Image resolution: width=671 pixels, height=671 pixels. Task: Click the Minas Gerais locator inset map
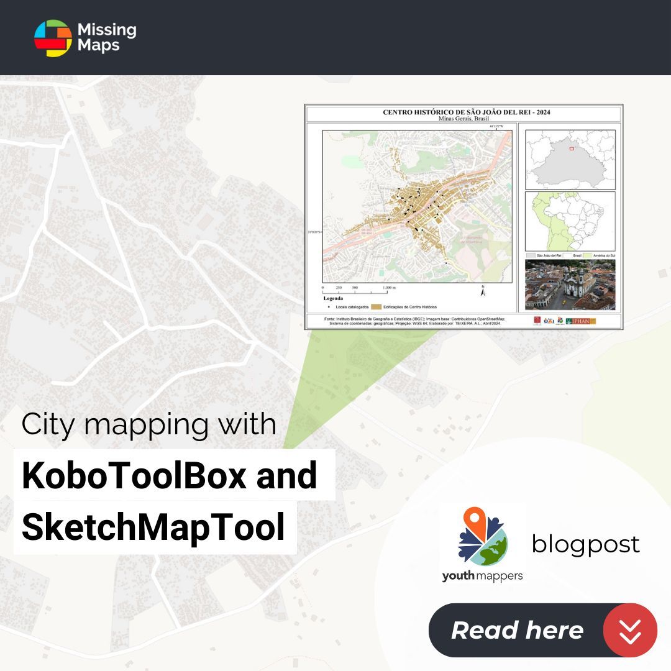[x=570, y=160]
